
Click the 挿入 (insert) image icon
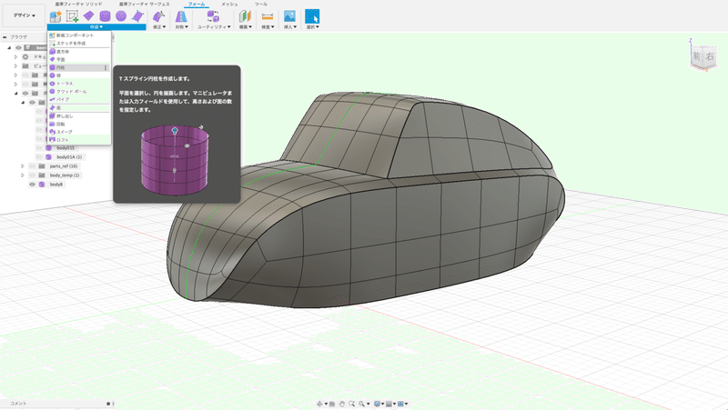pyautogui.click(x=289, y=15)
